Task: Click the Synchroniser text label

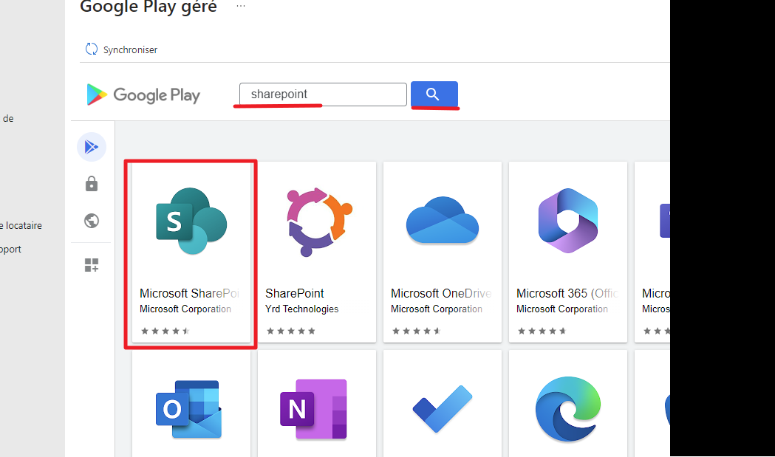Action: (x=130, y=50)
